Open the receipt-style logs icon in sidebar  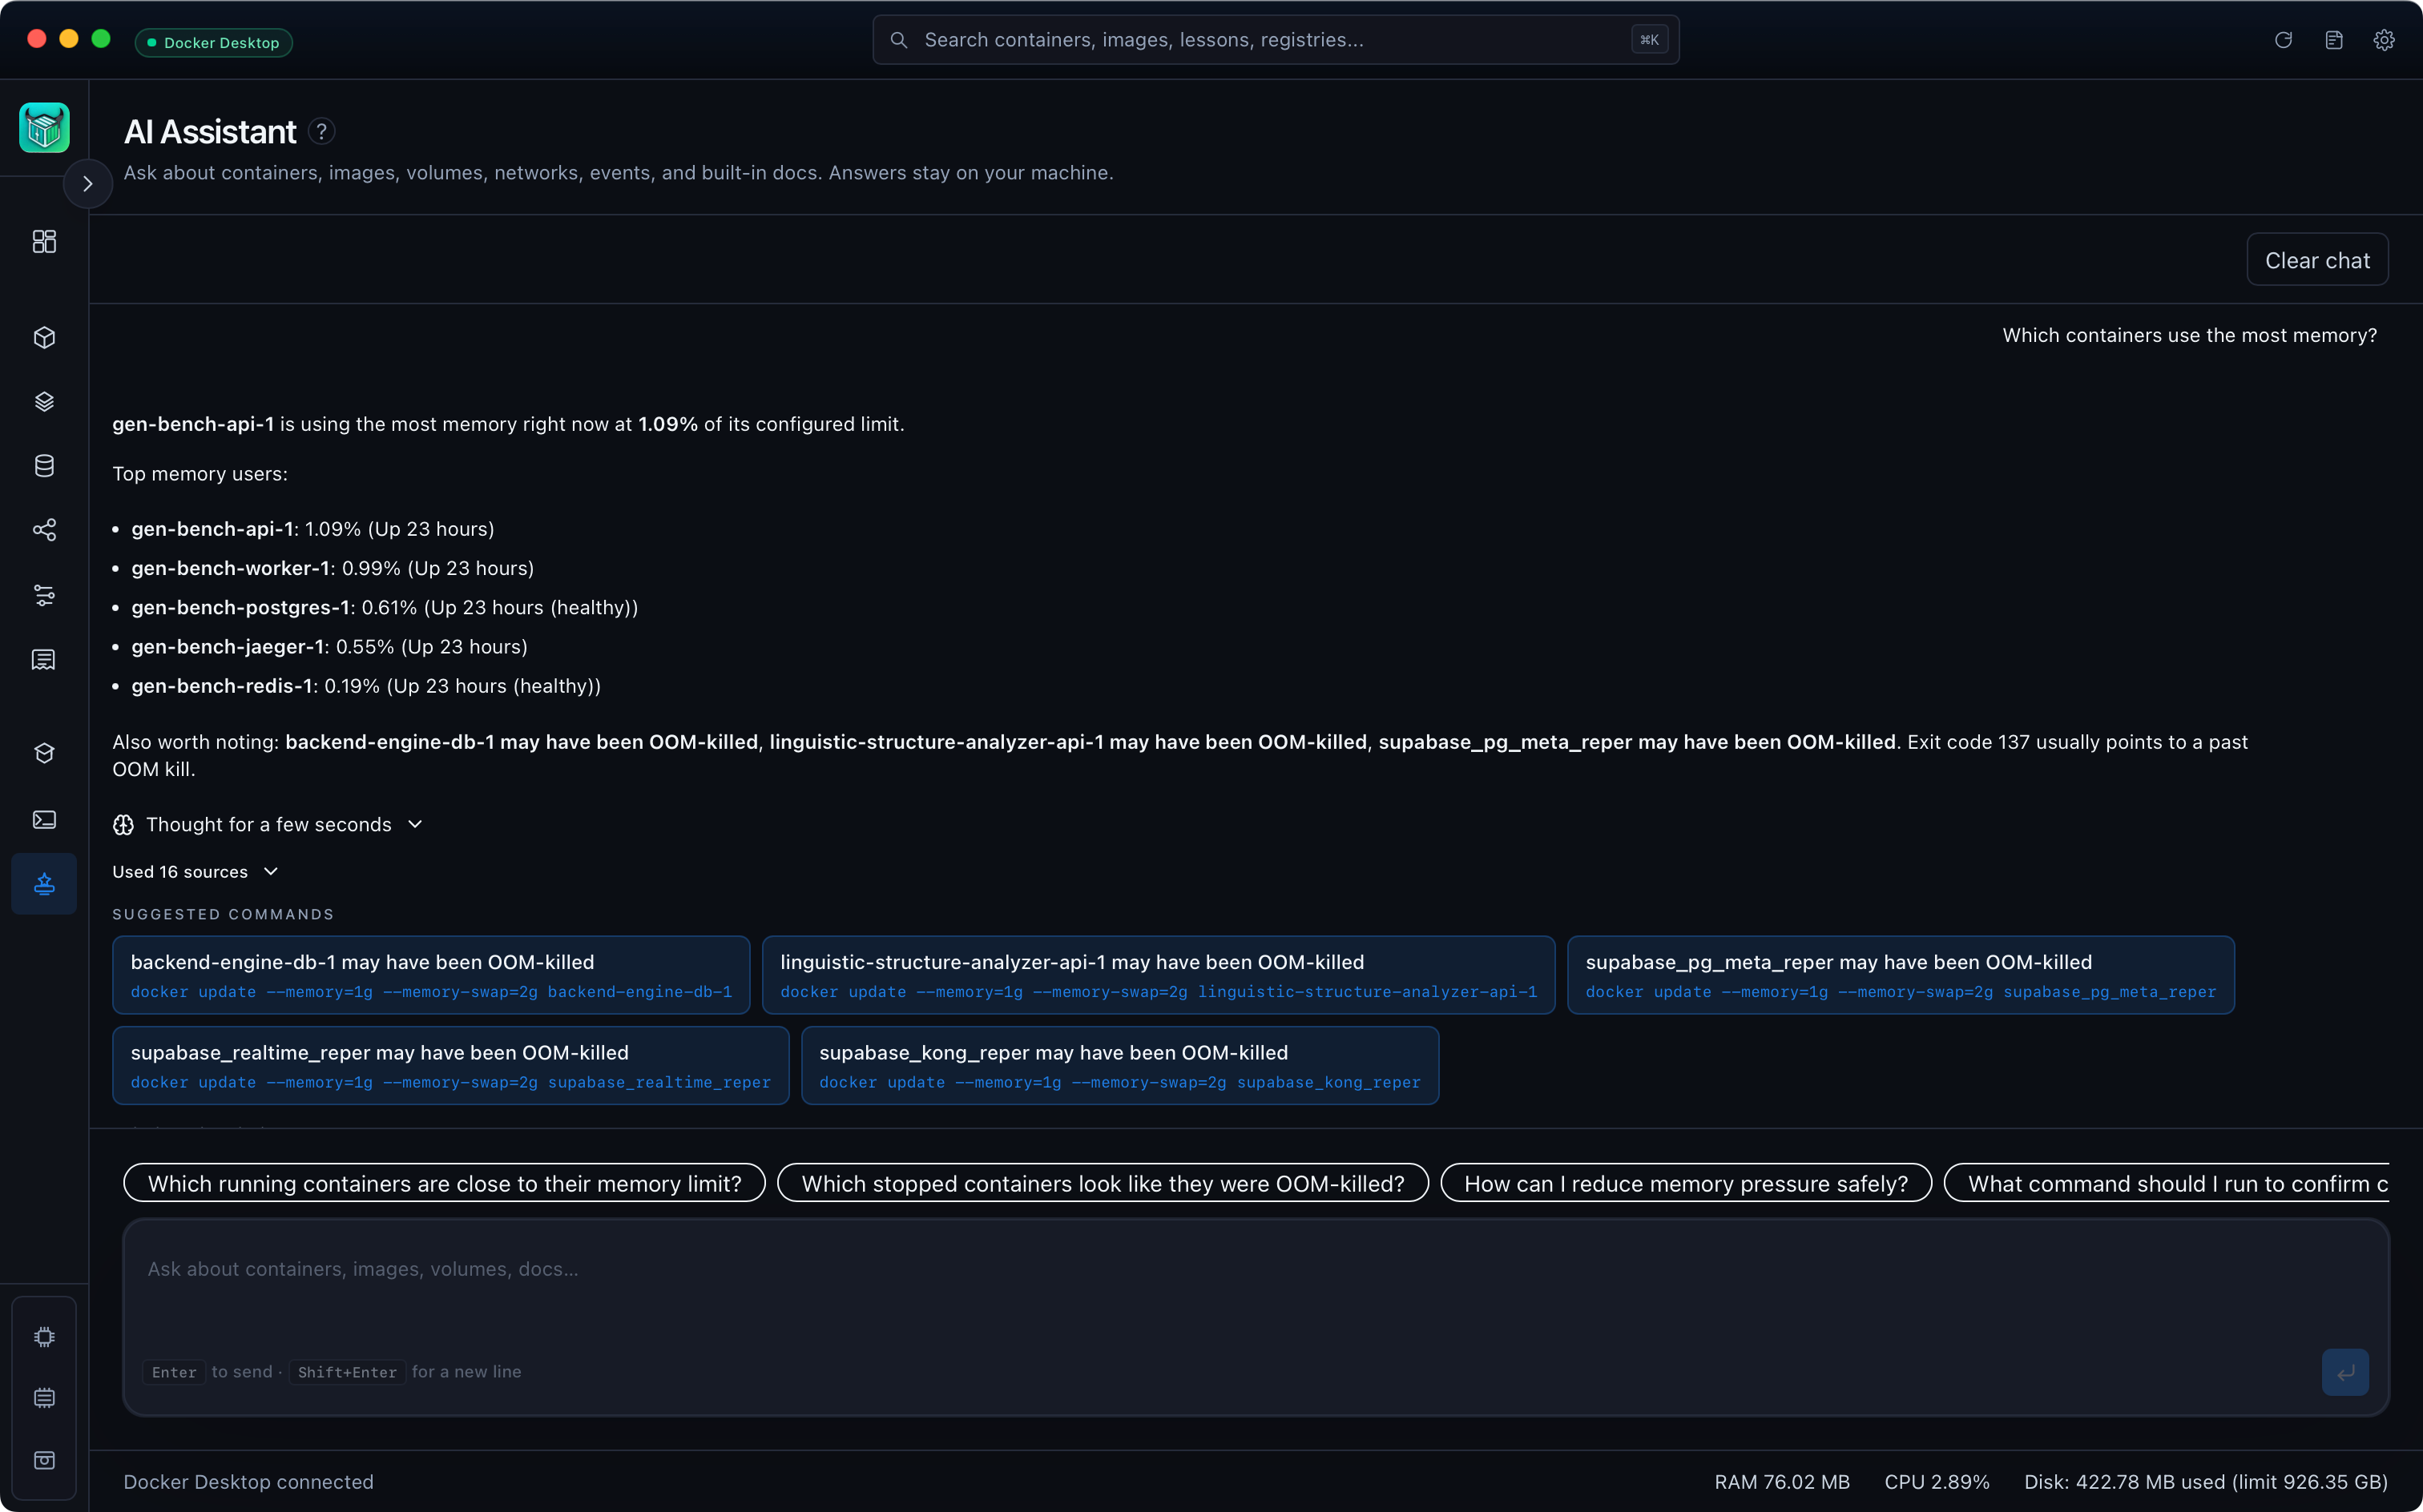[44, 659]
